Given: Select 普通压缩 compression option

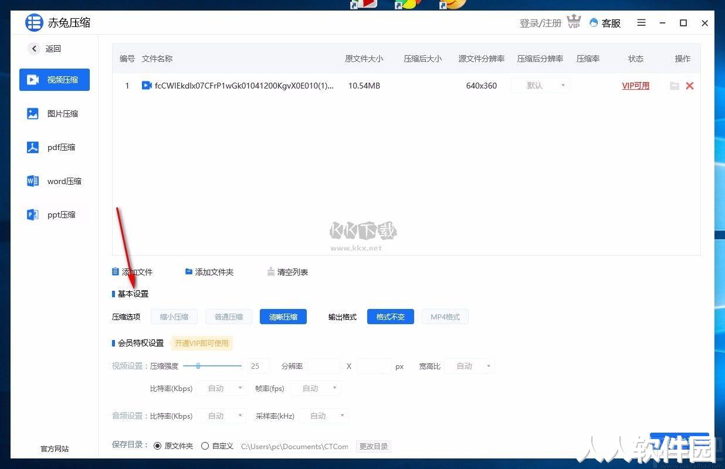Looking at the screenshot, I should pos(229,317).
